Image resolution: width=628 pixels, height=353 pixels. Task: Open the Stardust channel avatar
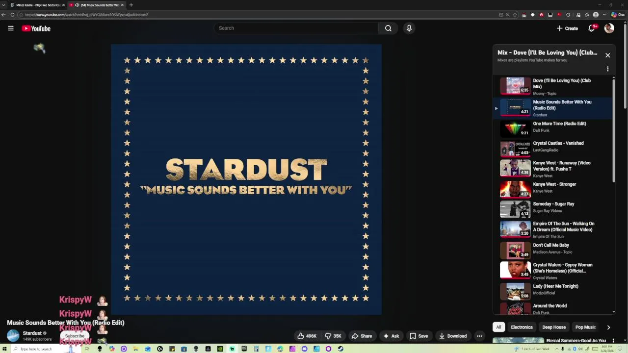click(13, 336)
